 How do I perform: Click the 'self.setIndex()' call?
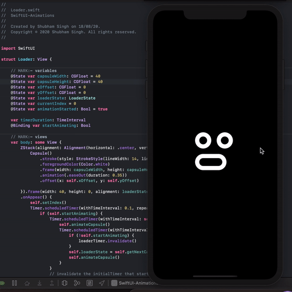[48, 202]
